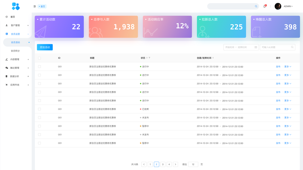Expand 触达管理 with its plus sign

click(28, 68)
